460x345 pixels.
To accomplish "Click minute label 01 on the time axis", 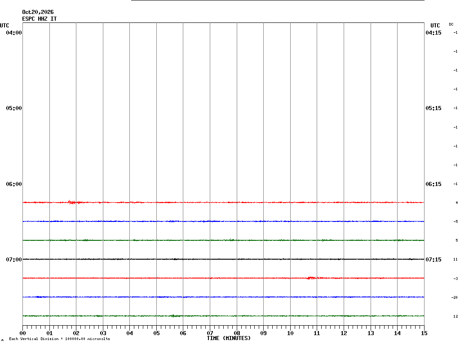I will point(49,333).
